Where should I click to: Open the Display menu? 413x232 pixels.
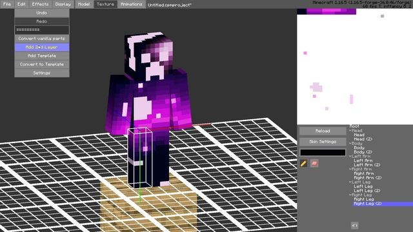click(x=63, y=5)
